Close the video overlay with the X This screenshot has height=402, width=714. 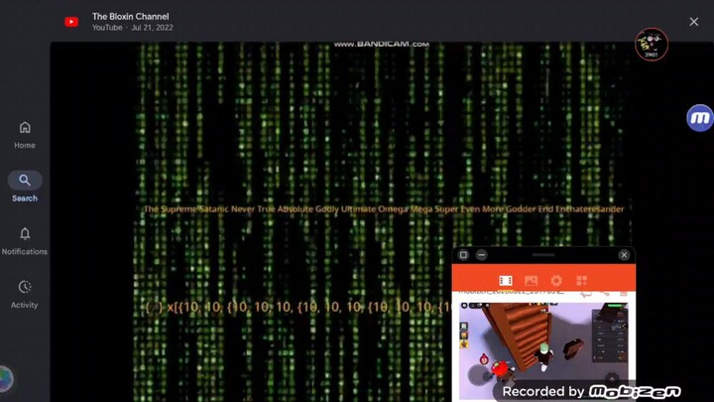click(693, 22)
